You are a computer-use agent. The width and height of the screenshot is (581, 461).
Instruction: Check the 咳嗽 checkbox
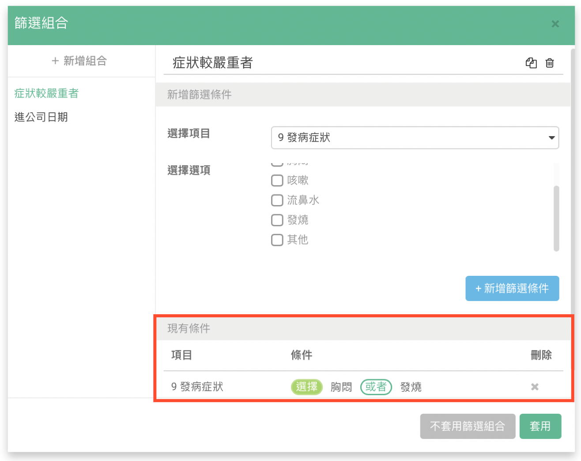(x=277, y=181)
